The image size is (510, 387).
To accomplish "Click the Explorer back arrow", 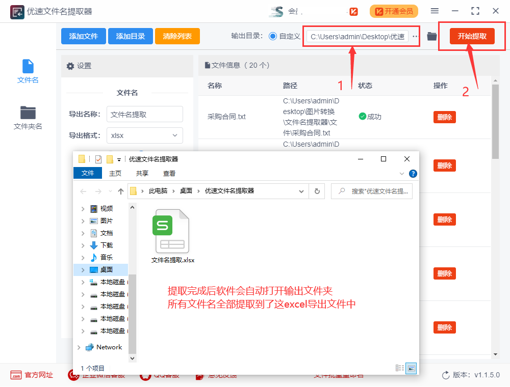I will click(x=83, y=191).
